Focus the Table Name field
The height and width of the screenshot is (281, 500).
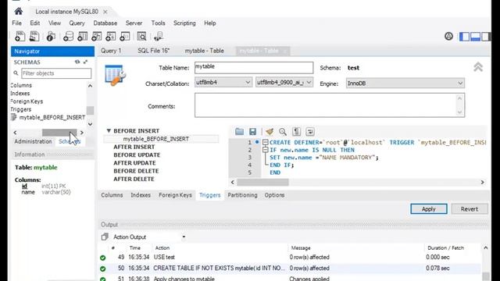pos(254,68)
